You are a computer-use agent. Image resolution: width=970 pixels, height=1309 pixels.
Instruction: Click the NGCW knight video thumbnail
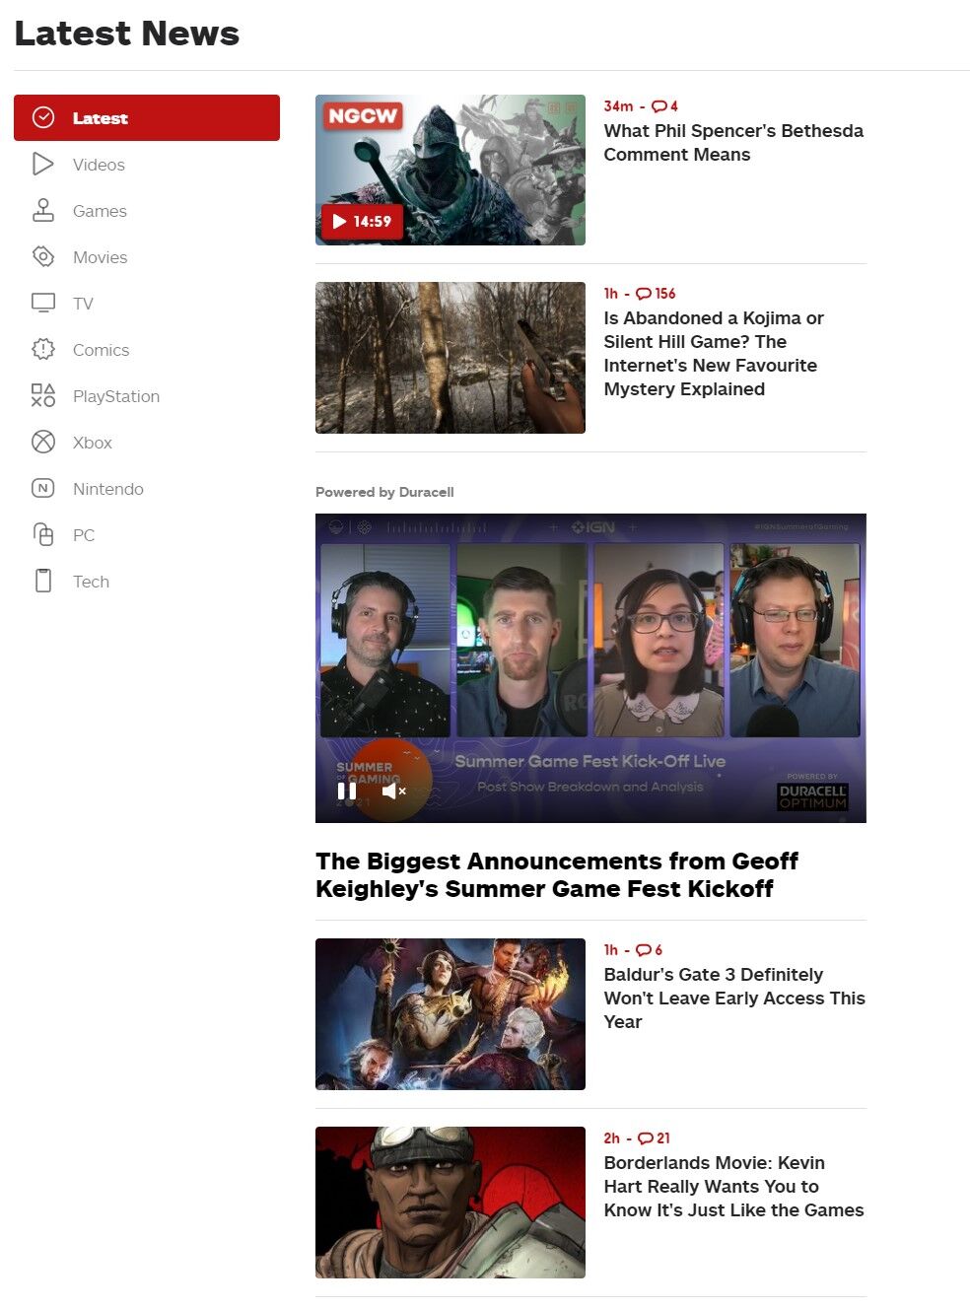click(450, 170)
